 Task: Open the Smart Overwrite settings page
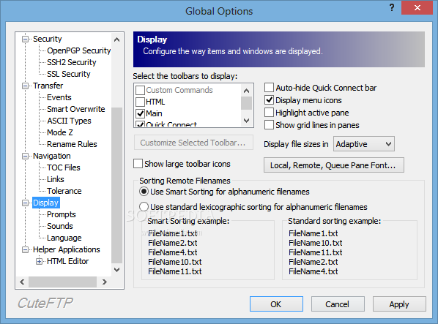[x=76, y=109]
